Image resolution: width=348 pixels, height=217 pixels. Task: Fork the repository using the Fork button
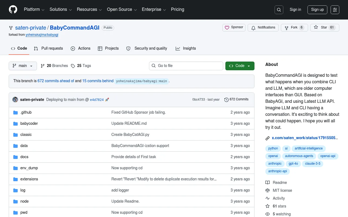click(294, 28)
